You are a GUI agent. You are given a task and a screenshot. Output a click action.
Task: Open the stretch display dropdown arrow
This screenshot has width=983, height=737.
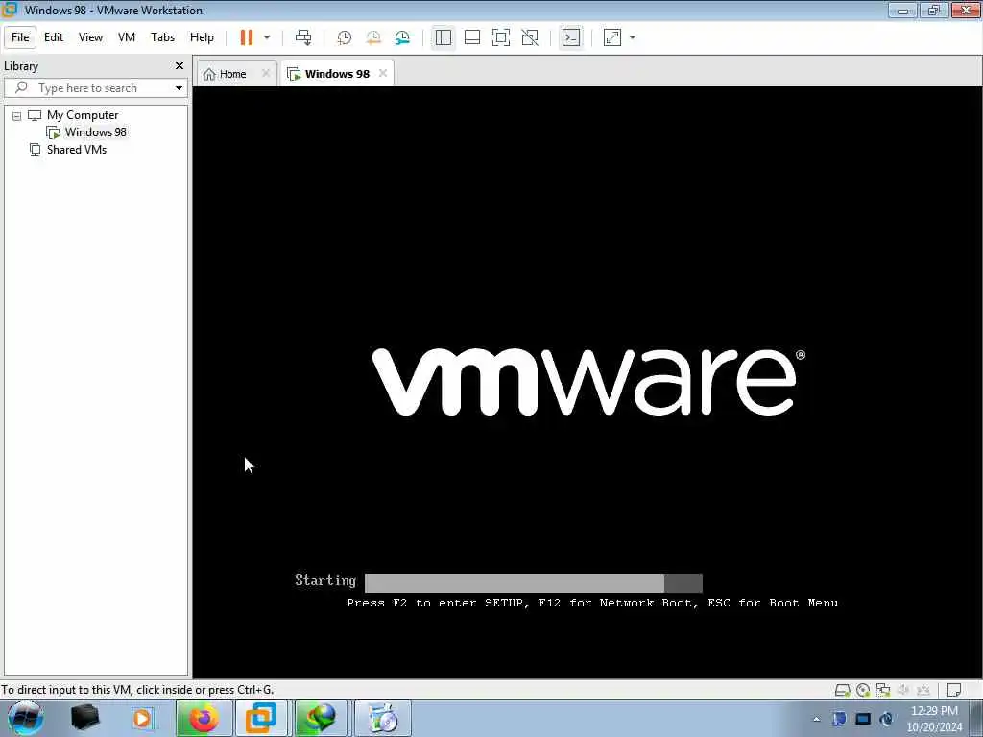point(633,37)
